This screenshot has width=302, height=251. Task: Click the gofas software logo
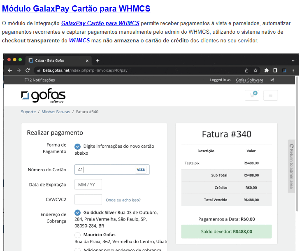coord(43,95)
